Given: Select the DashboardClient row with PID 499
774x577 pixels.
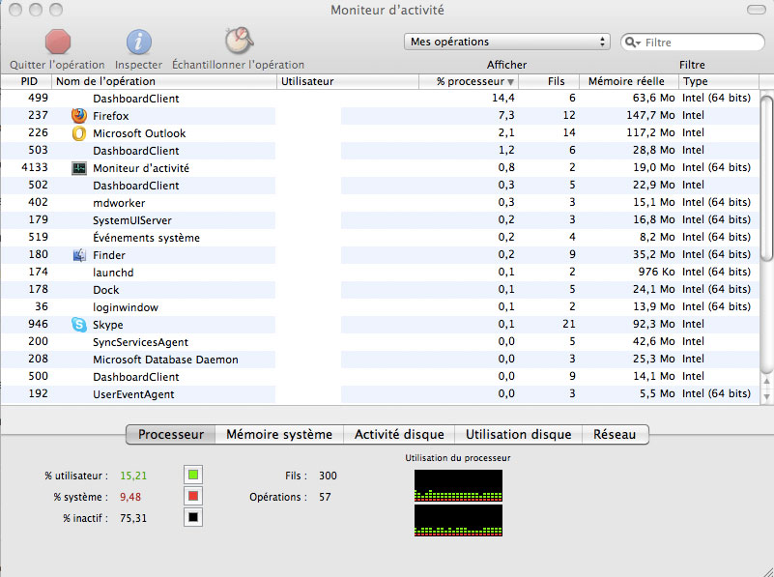Looking at the screenshot, I should pos(380,99).
